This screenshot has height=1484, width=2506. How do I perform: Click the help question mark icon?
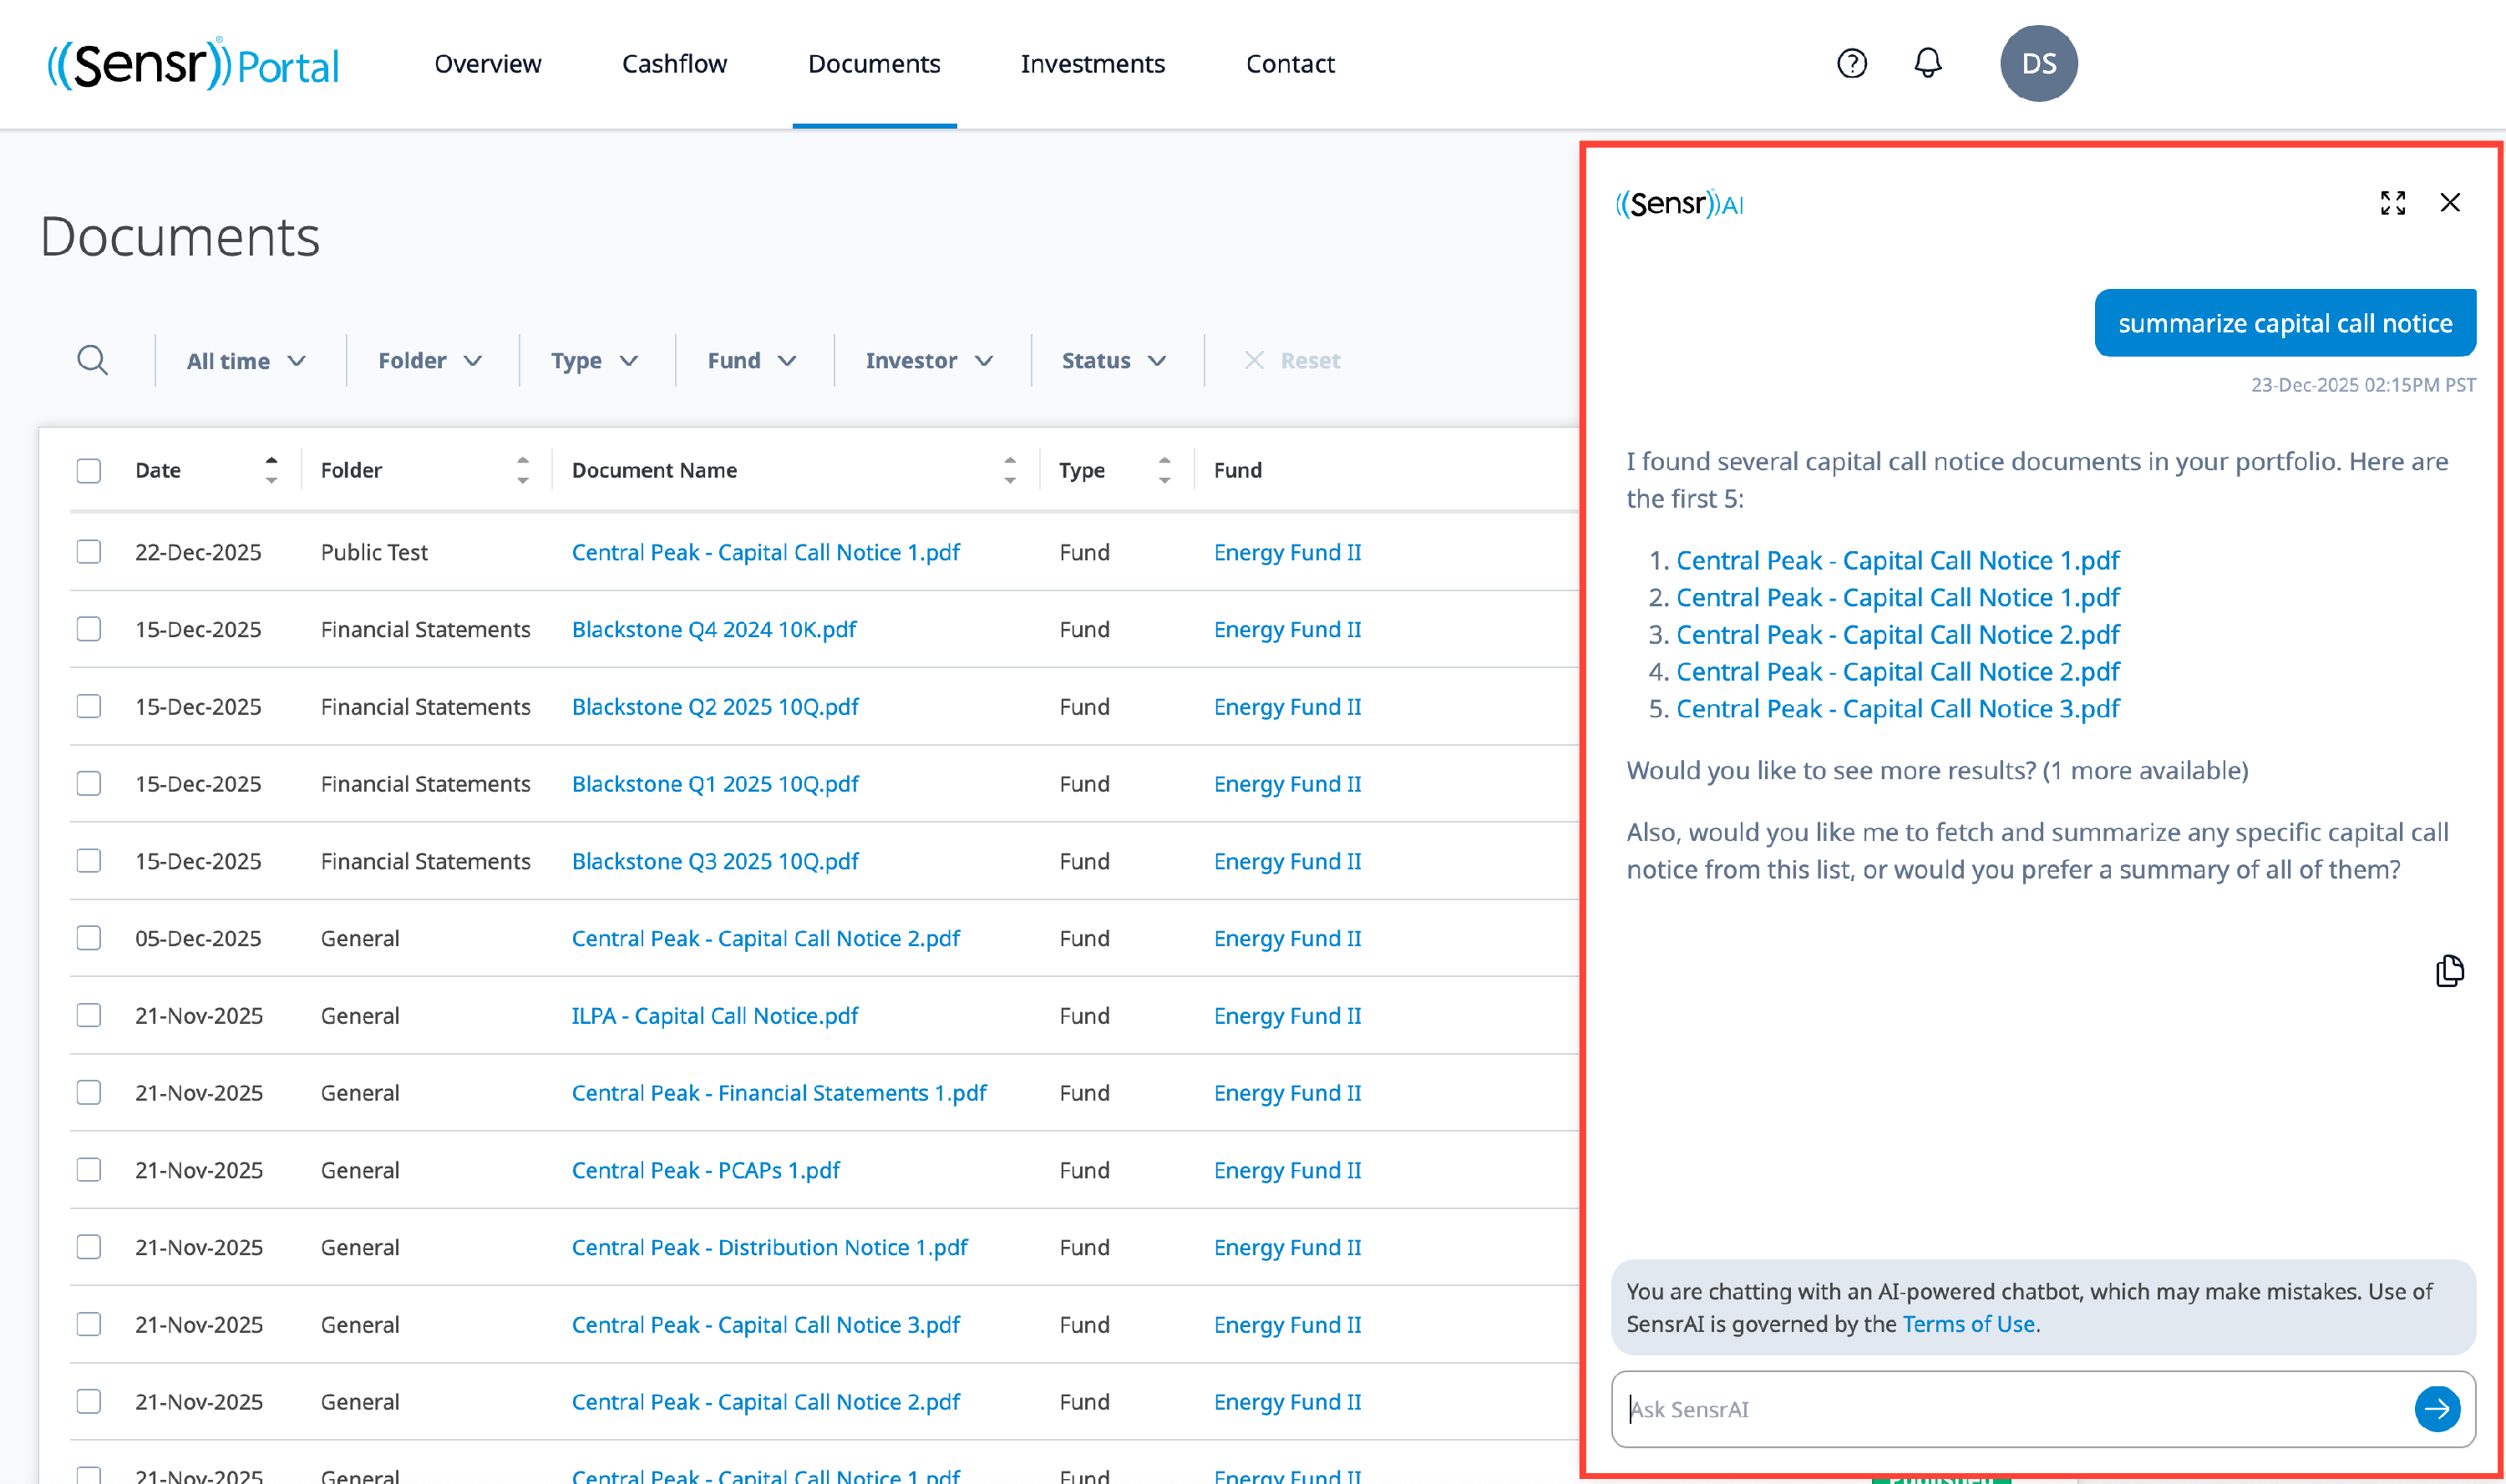pyautogui.click(x=1851, y=64)
